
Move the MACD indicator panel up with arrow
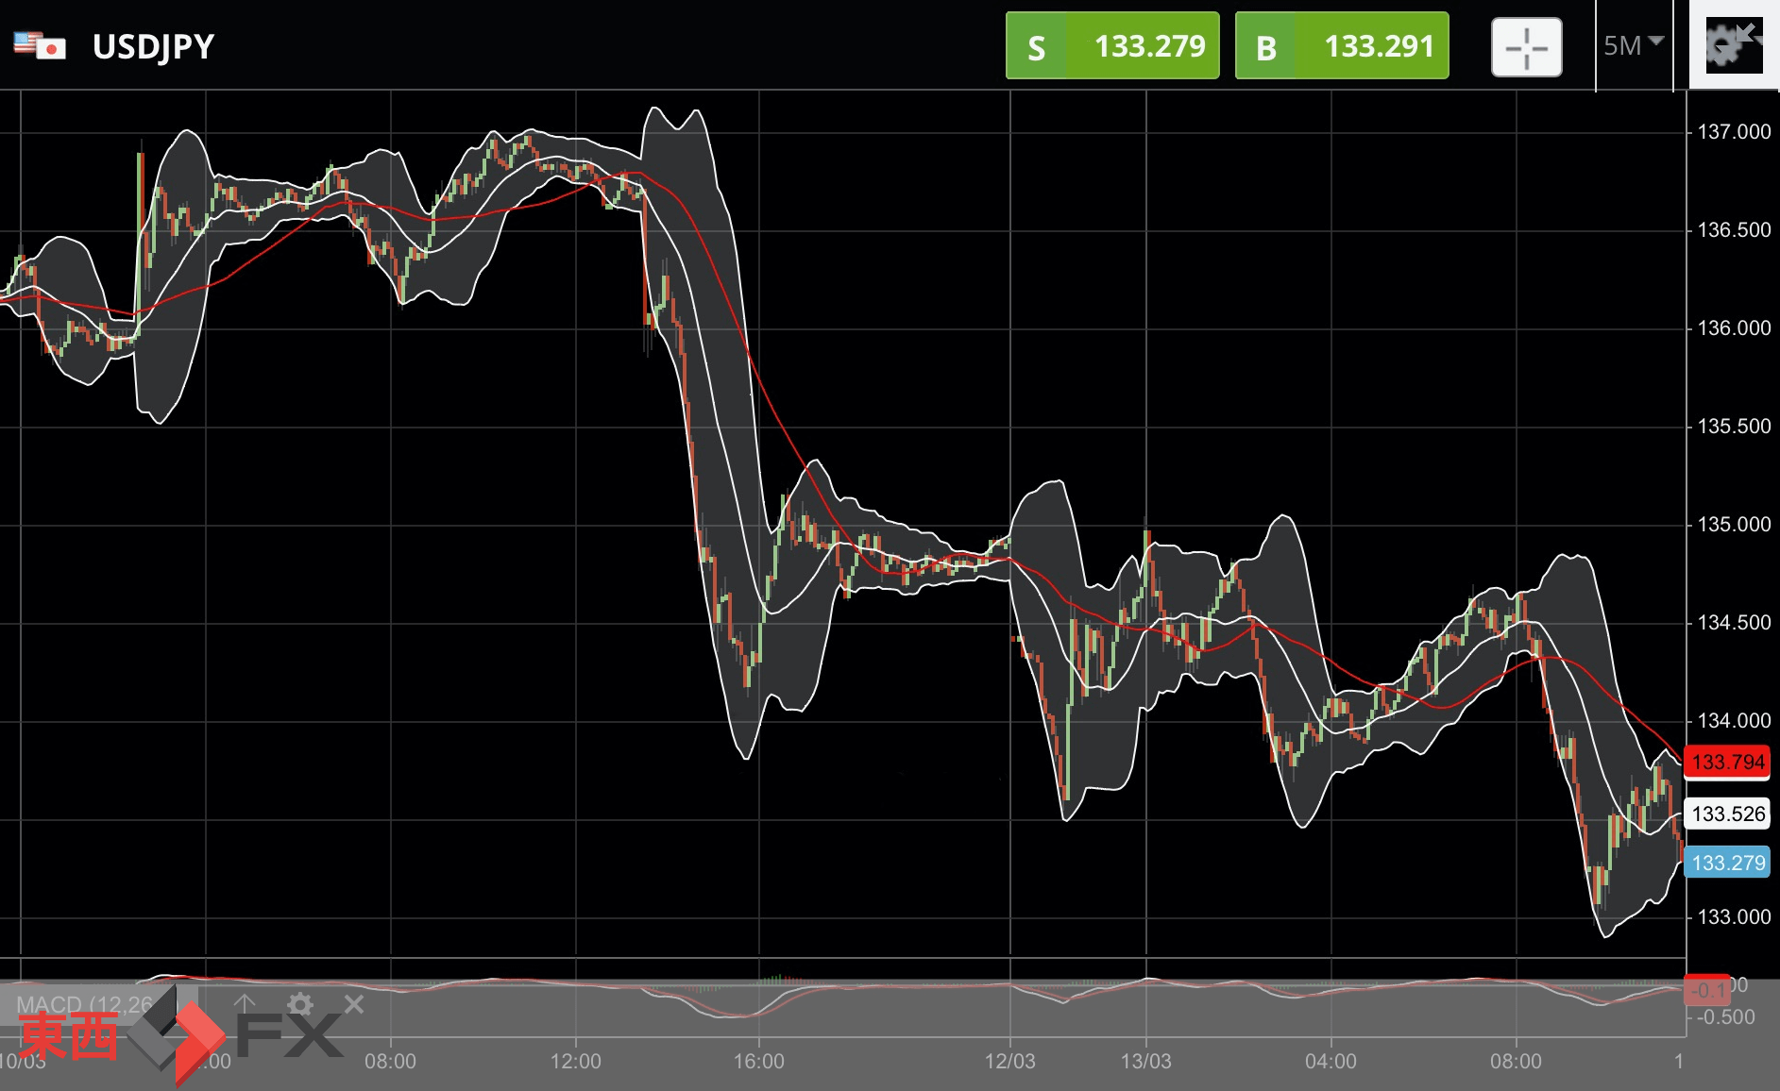pos(245,1004)
